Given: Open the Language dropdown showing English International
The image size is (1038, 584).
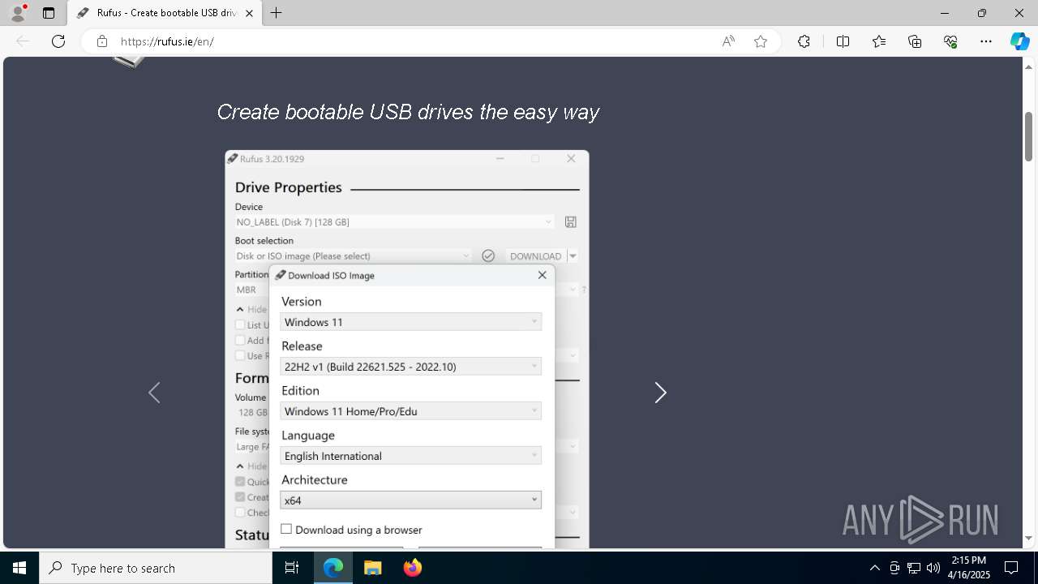Looking at the screenshot, I should point(410,456).
